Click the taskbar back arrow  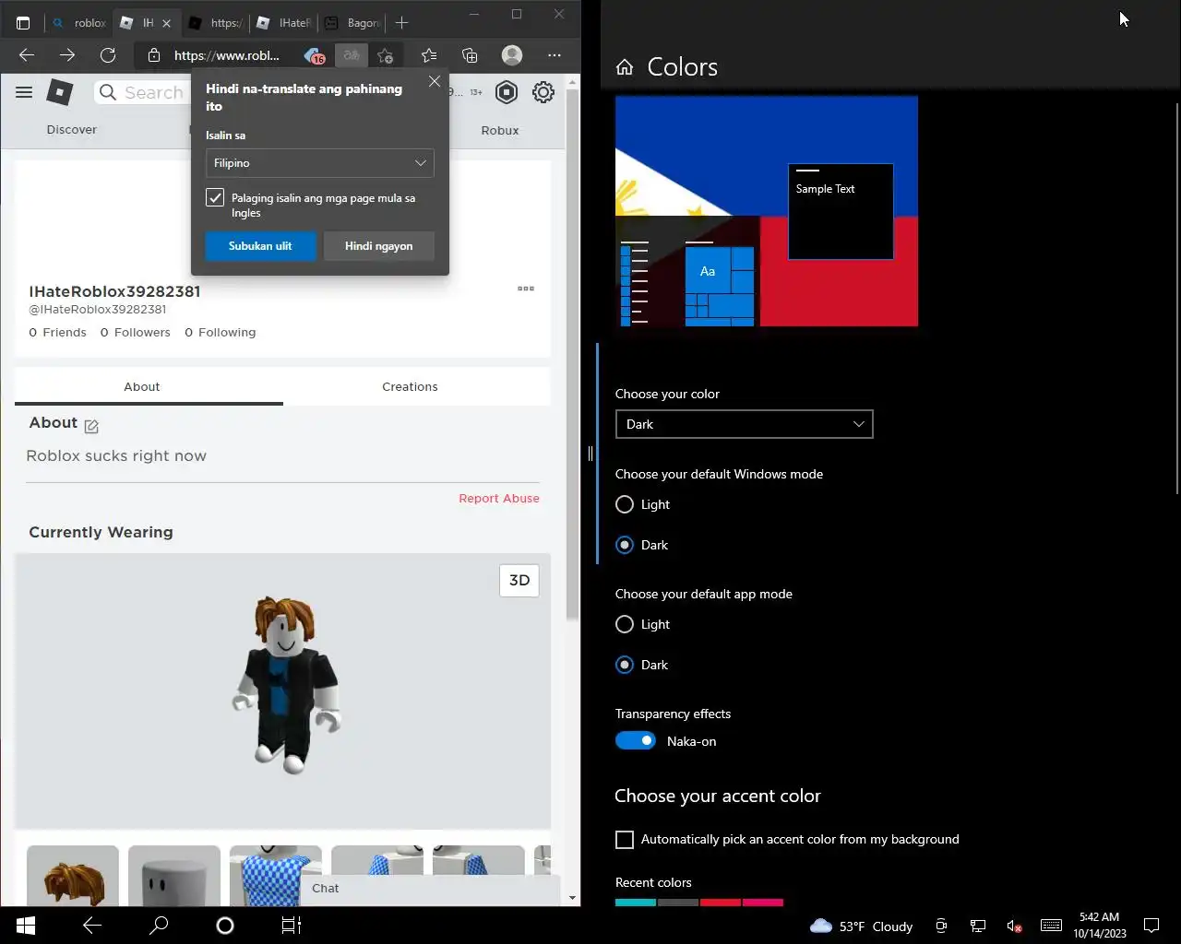coord(92,926)
